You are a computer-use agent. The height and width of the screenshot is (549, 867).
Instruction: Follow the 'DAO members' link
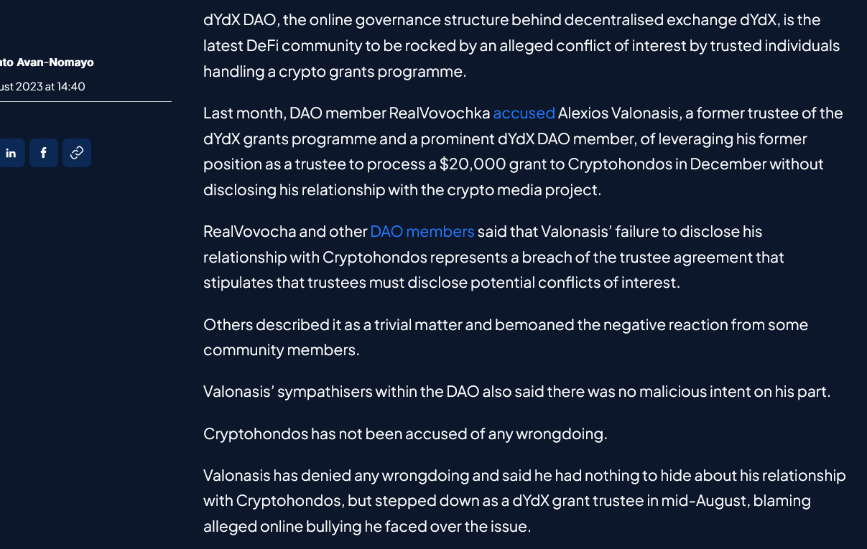(422, 231)
